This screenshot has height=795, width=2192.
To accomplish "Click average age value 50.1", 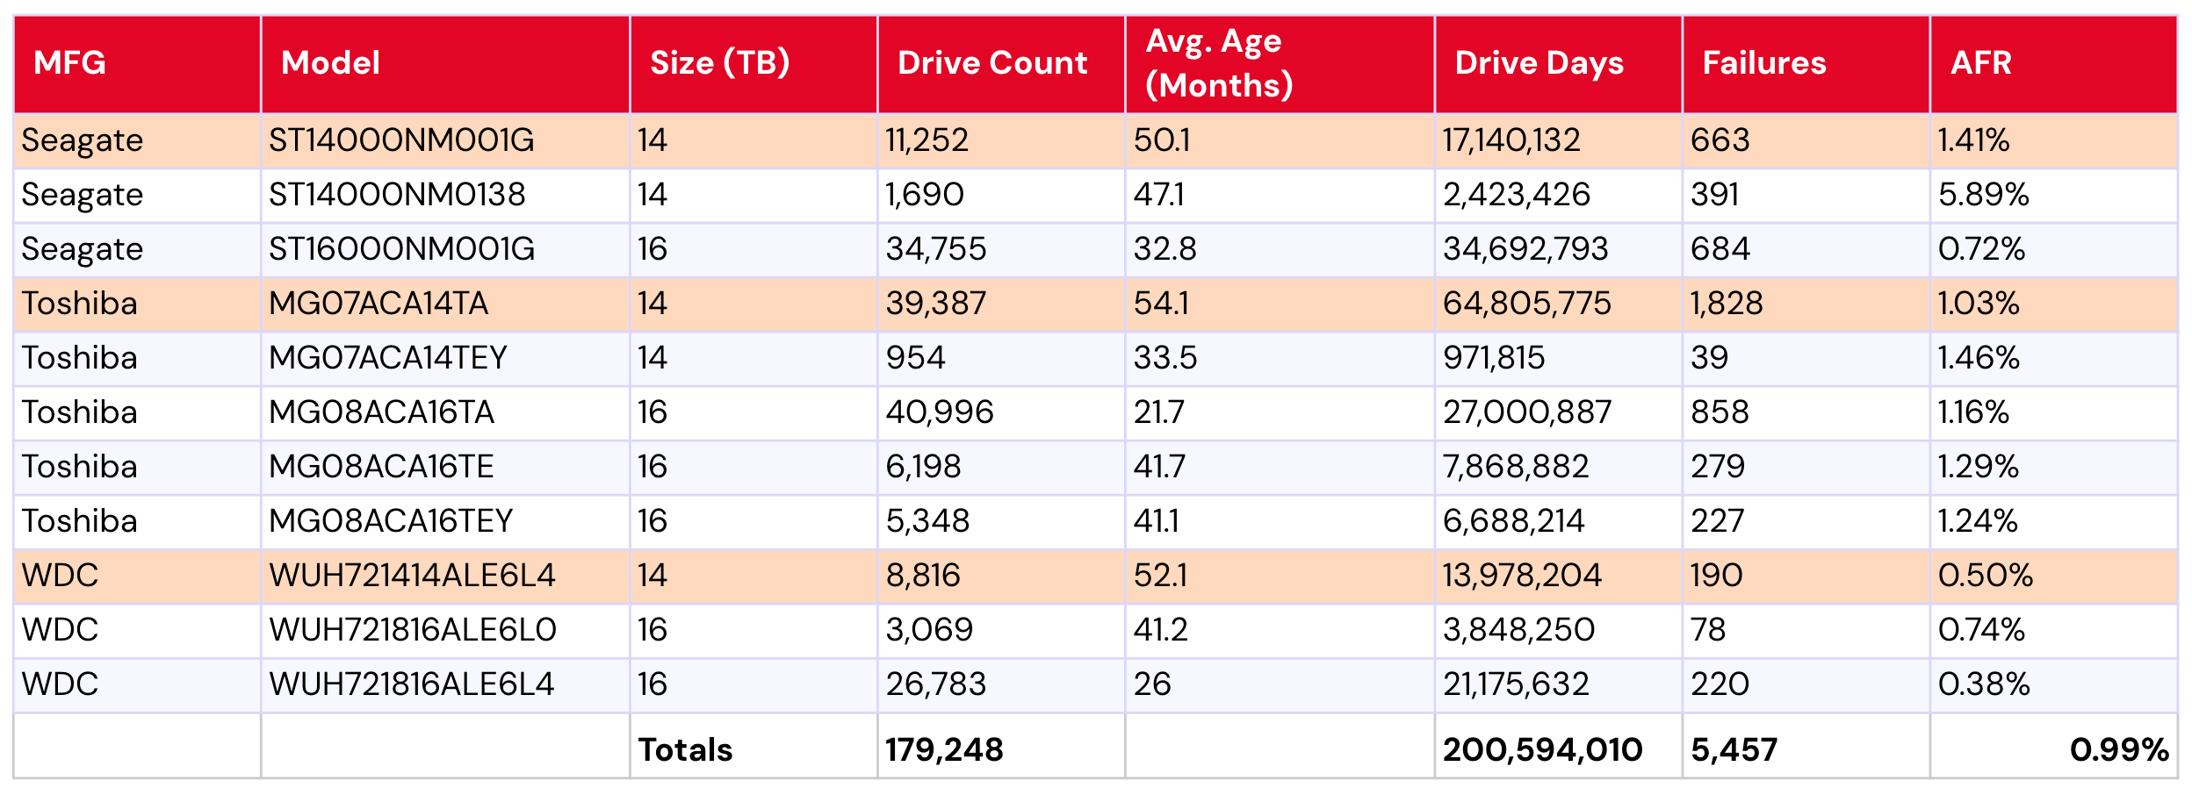I will (x=1162, y=140).
